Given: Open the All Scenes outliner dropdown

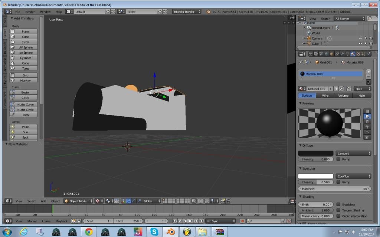Looking at the screenshot, I should pyautogui.click(x=349, y=19).
